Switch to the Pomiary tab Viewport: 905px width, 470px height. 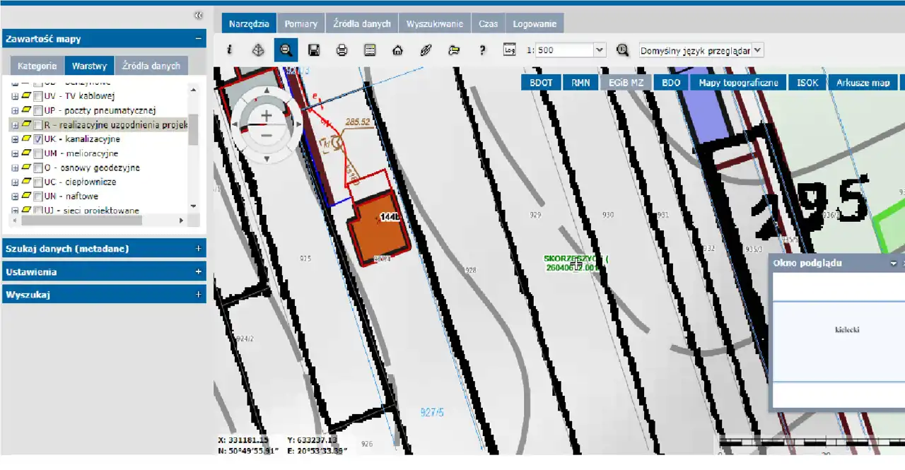coord(300,23)
